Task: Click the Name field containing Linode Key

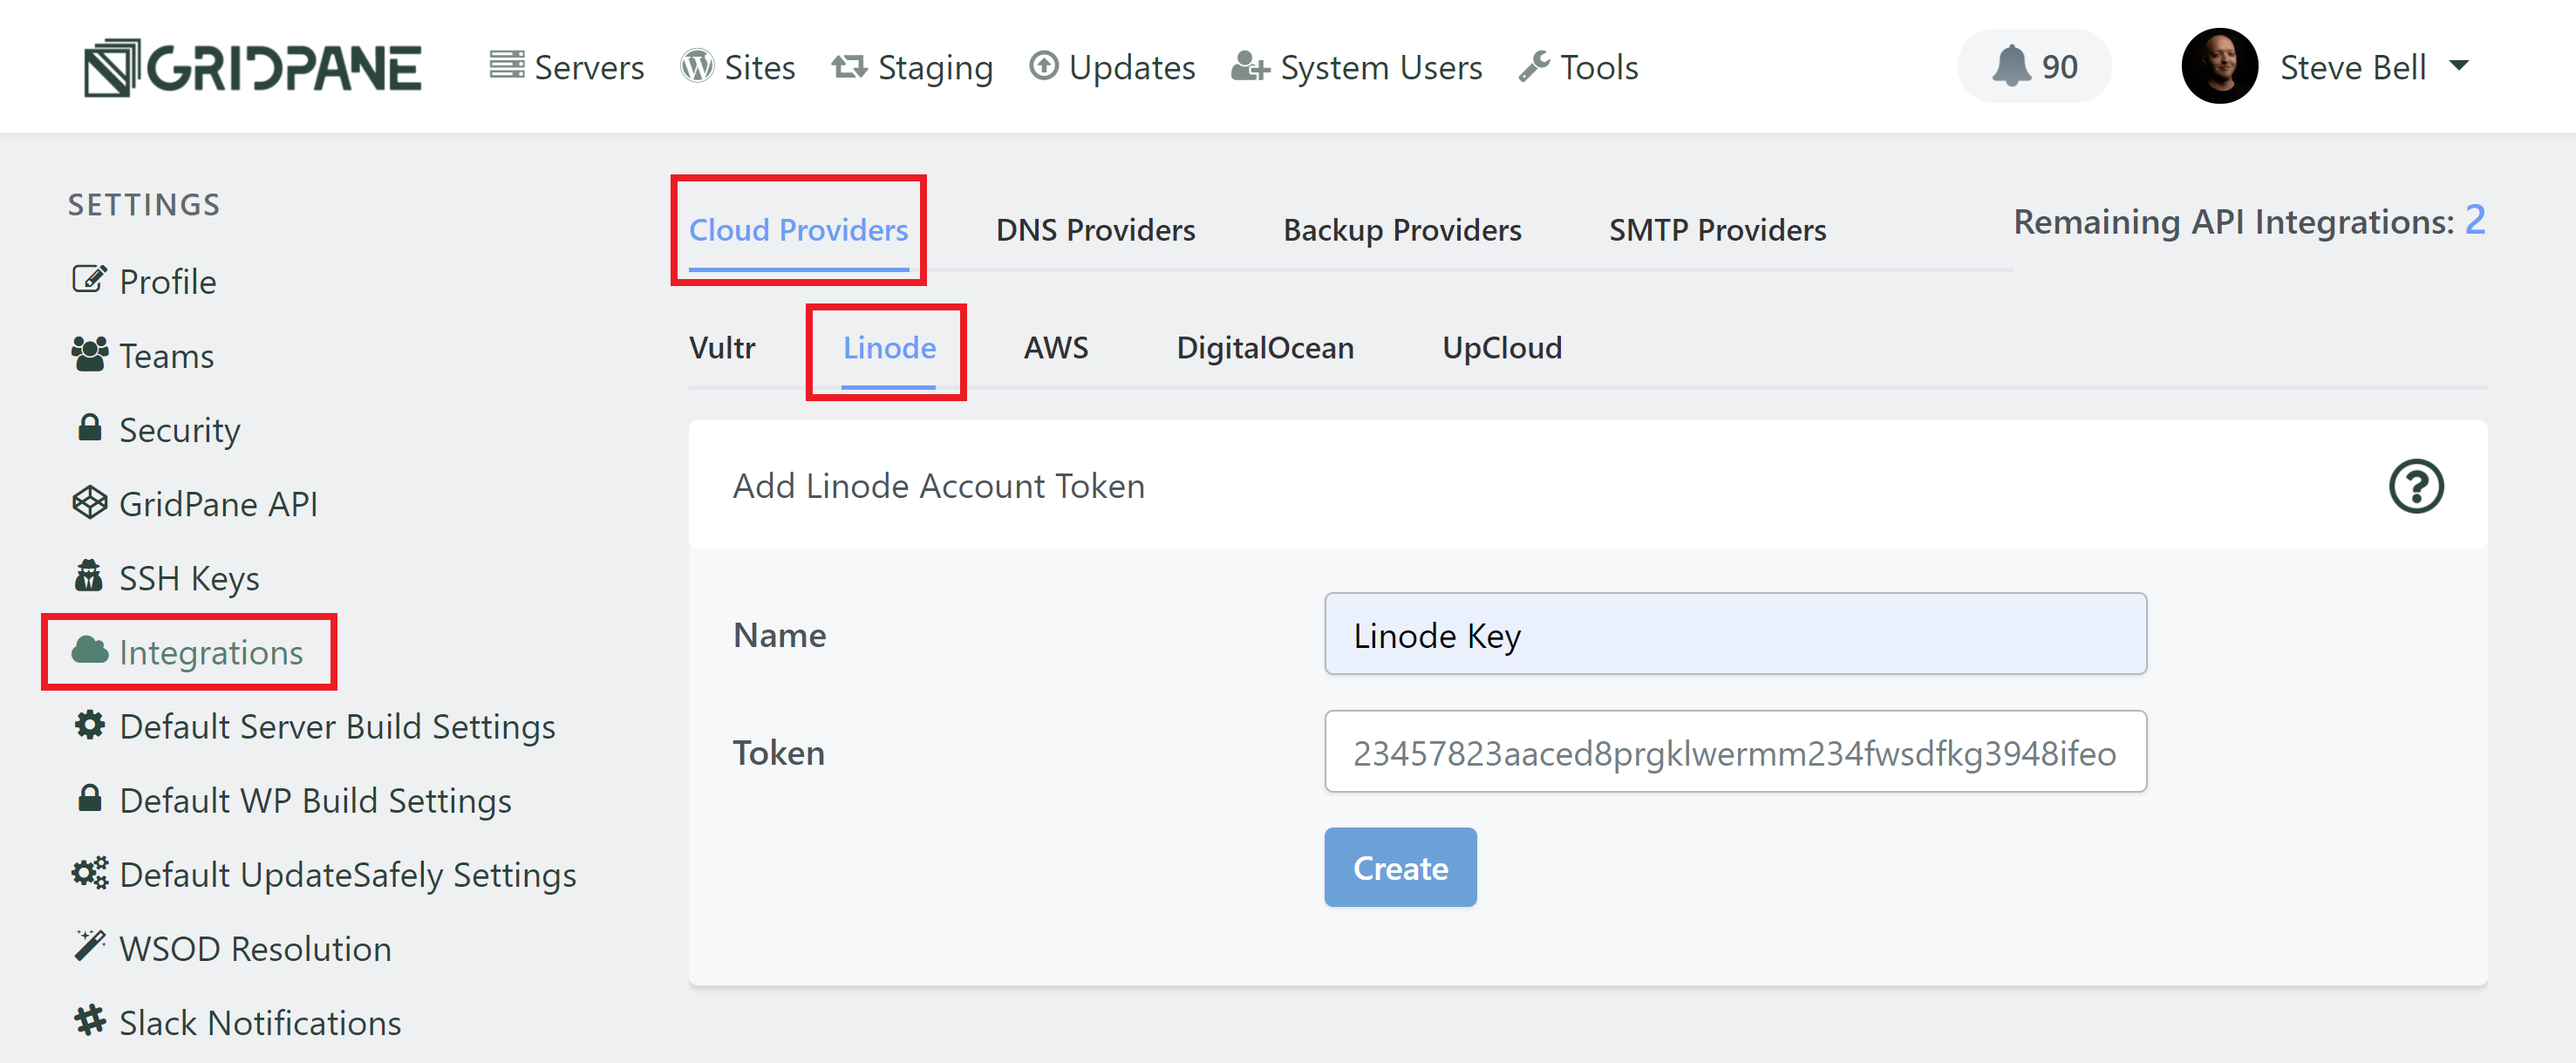Action: (1735, 634)
